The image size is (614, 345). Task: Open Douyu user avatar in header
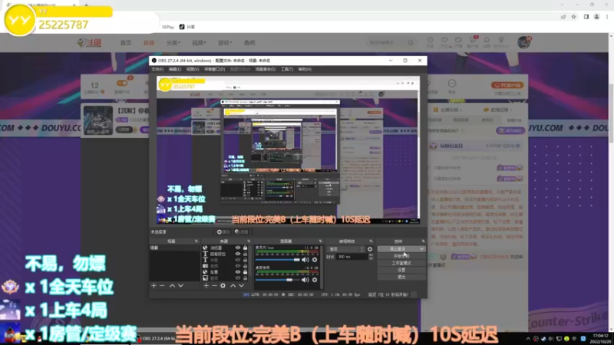[x=523, y=42]
